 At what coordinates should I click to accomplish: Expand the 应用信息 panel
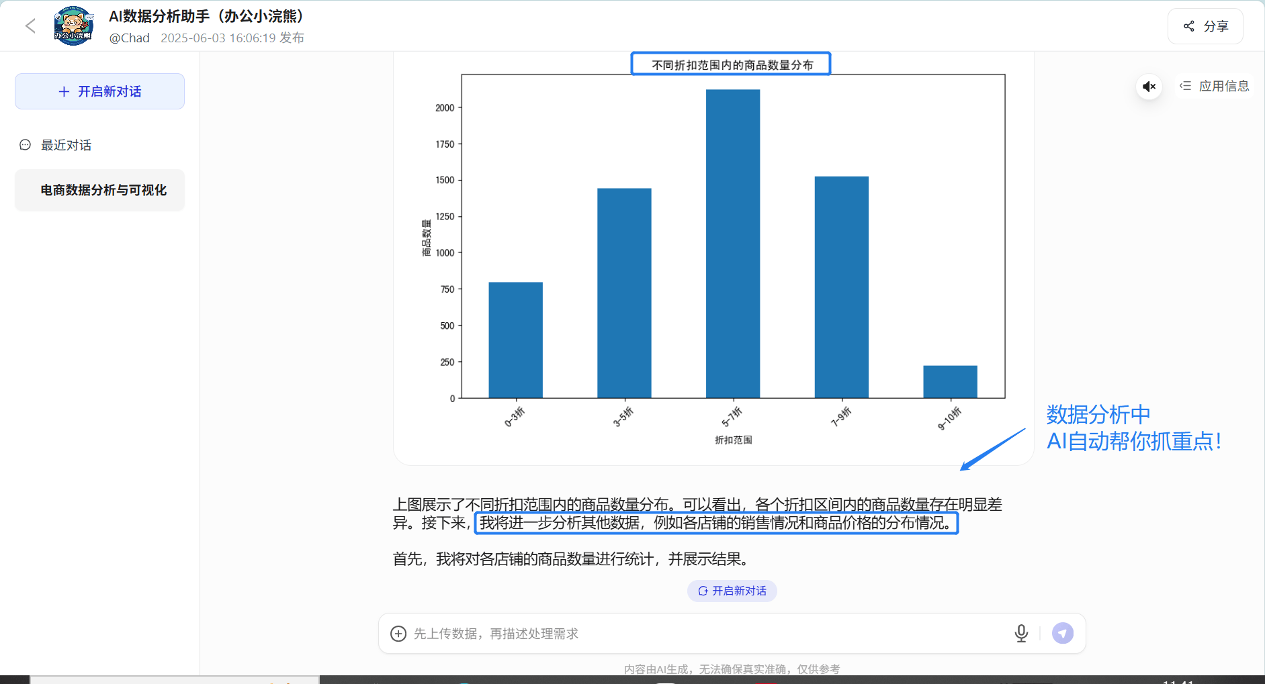pos(1215,86)
